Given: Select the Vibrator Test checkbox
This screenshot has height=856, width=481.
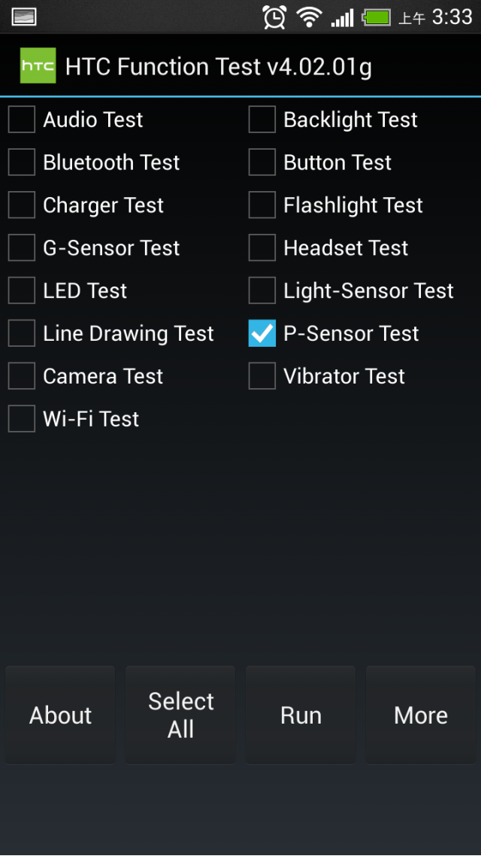Looking at the screenshot, I should tap(262, 376).
